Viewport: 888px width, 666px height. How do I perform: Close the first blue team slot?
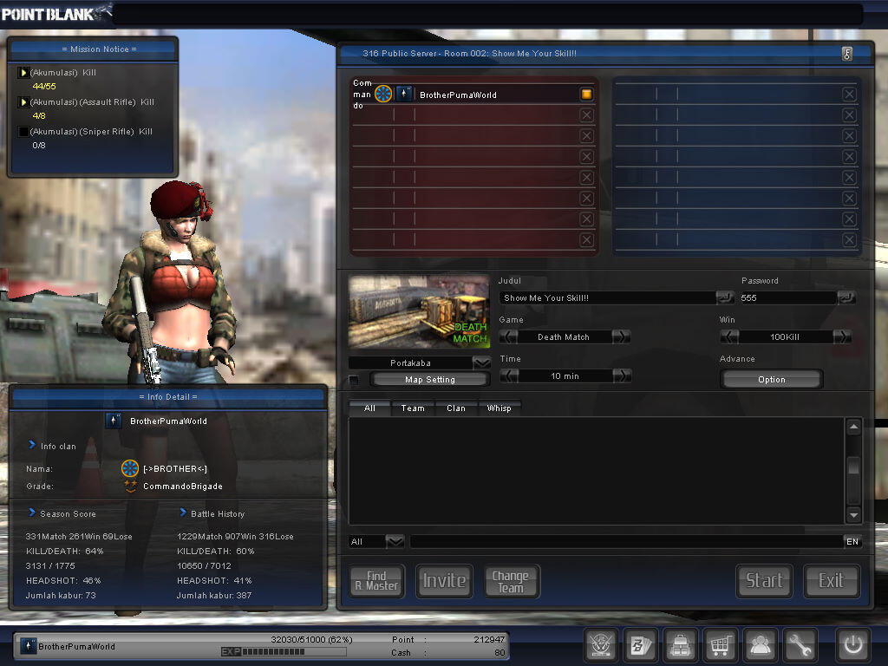[849, 94]
